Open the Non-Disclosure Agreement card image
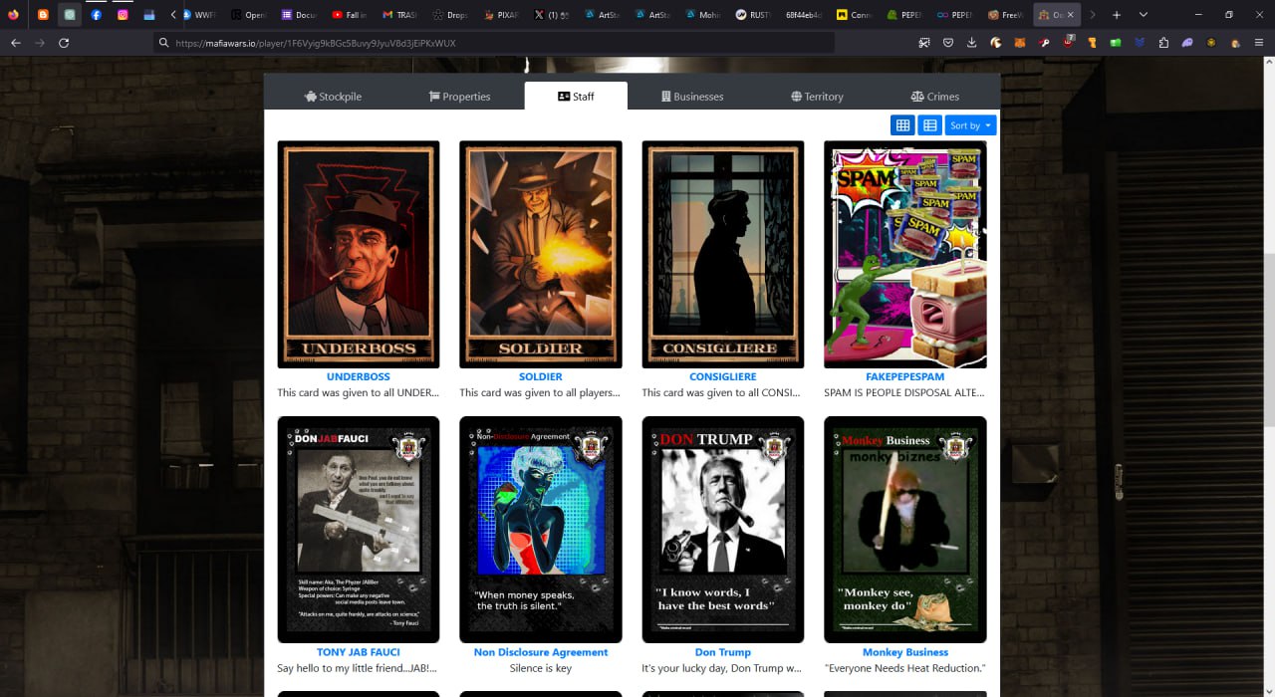 pos(541,530)
